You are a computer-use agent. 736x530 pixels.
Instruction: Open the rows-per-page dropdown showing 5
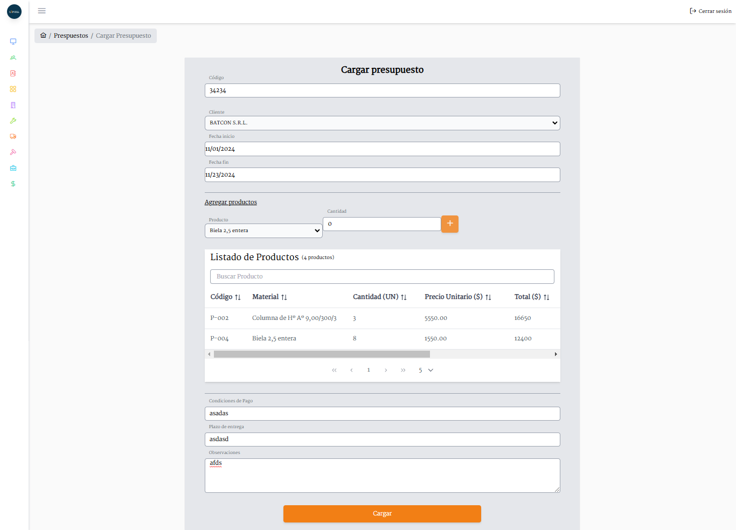click(426, 370)
